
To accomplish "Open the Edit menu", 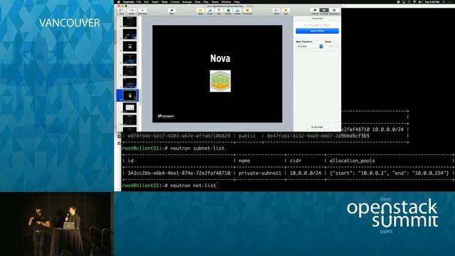I will [146, 1].
